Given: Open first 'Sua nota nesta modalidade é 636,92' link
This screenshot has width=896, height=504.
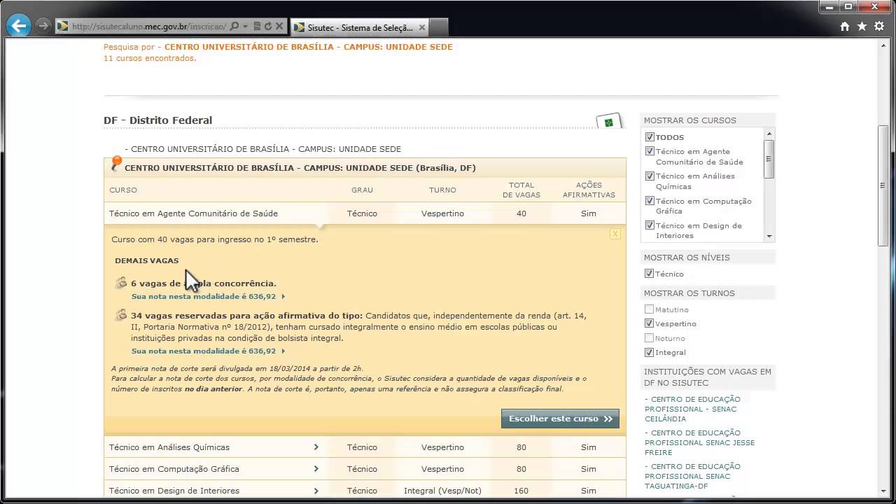Looking at the screenshot, I should (x=208, y=296).
